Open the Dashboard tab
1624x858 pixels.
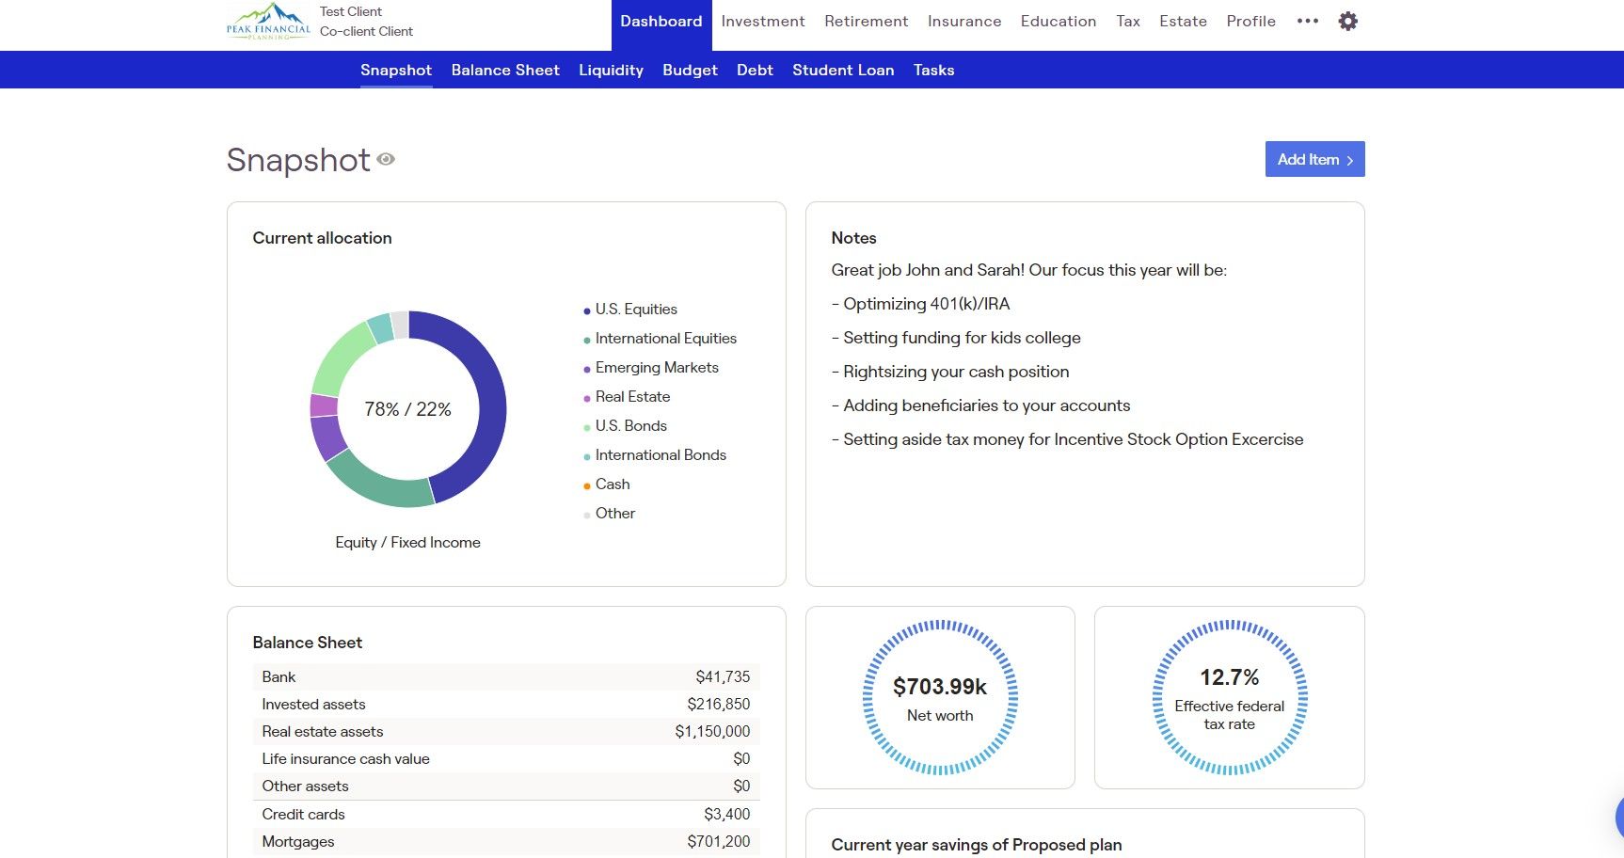tap(661, 22)
